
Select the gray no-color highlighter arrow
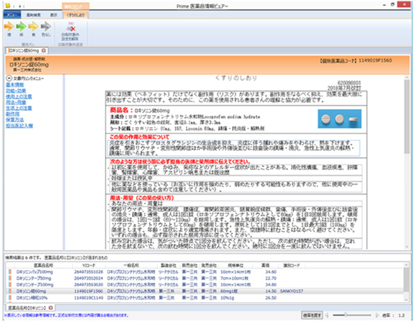[x=46, y=26]
